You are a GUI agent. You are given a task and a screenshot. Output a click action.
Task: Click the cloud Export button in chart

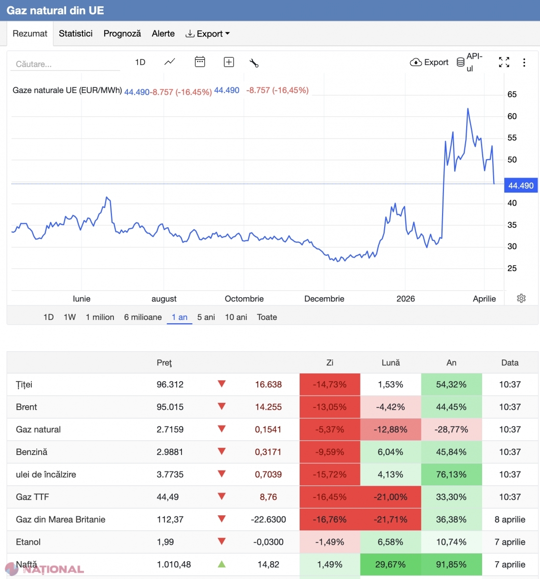pyautogui.click(x=429, y=62)
